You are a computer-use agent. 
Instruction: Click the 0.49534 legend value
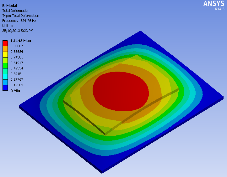tap(17, 68)
